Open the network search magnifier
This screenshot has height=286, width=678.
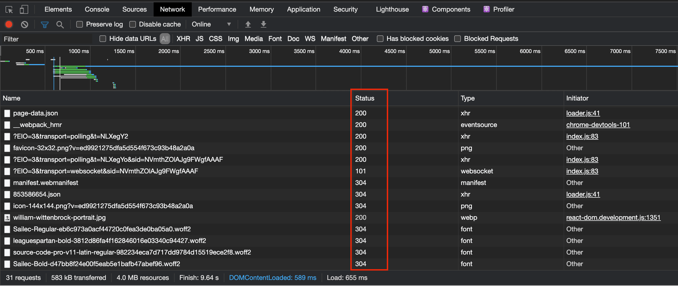pyautogui.click(x=60, y=25)
